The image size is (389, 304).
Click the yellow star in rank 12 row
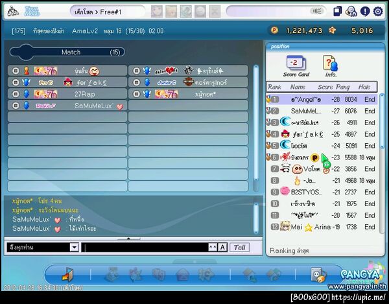(x=309, y=228)
